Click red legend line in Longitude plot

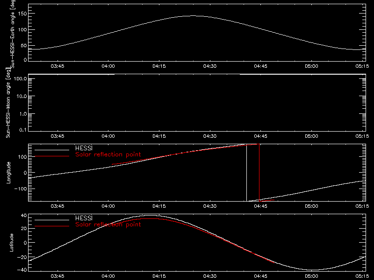52,156
